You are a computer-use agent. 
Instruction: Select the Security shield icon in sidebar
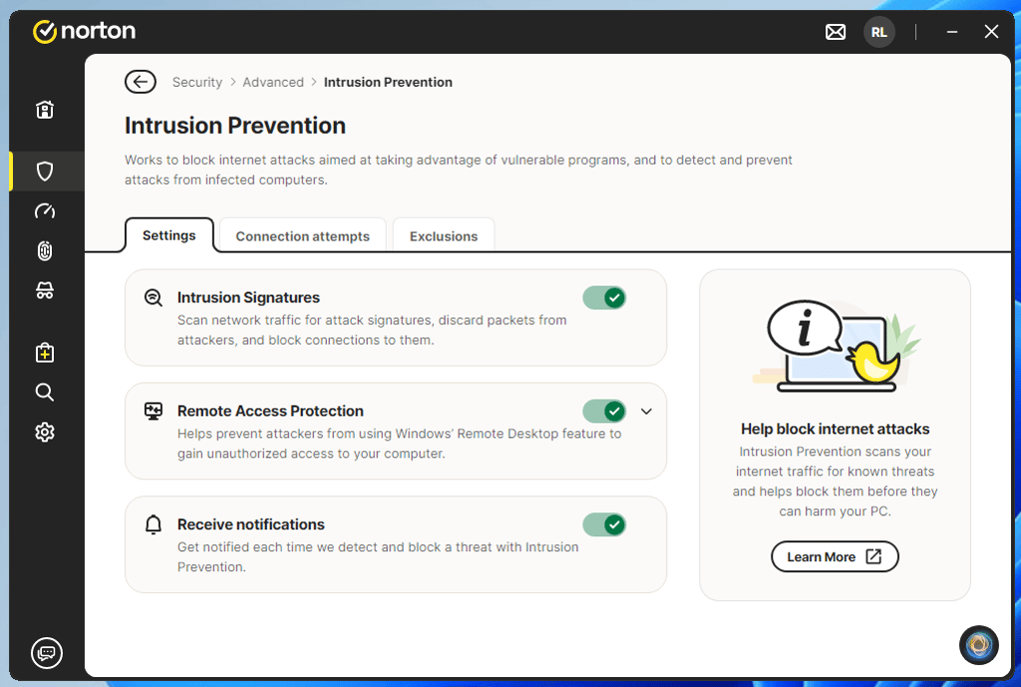click(x=45, y=172)
